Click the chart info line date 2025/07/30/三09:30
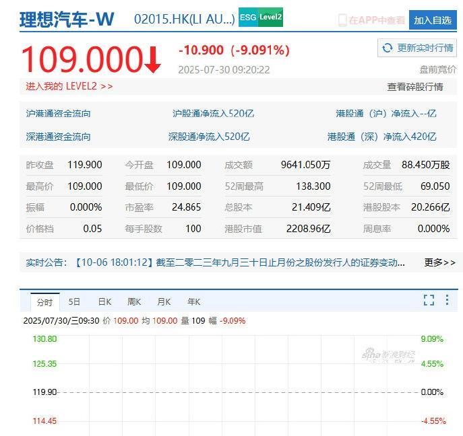This screenshot has height=436, width=463. pos(61,321)
